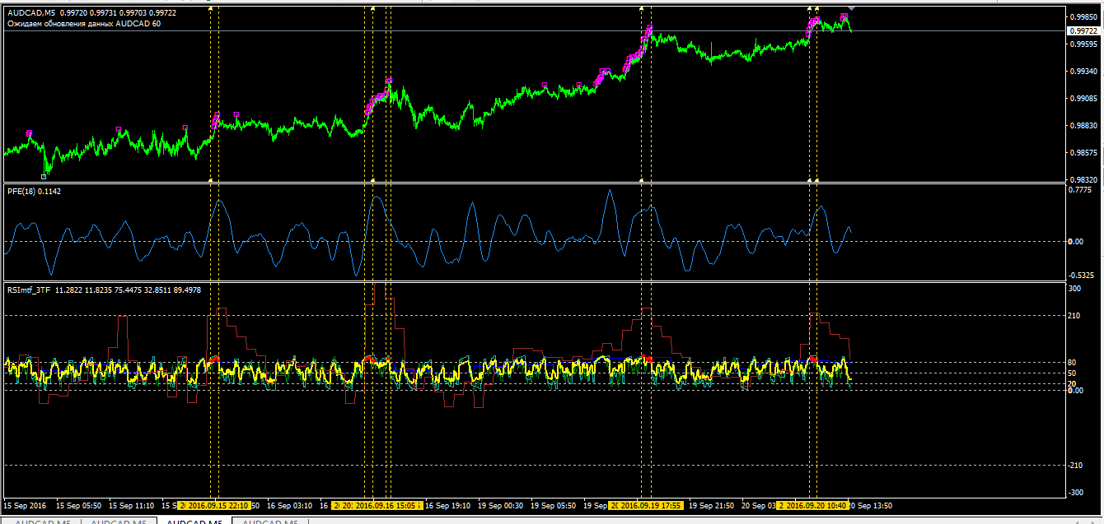Click the current price label 0.99722

point(1083,30)
